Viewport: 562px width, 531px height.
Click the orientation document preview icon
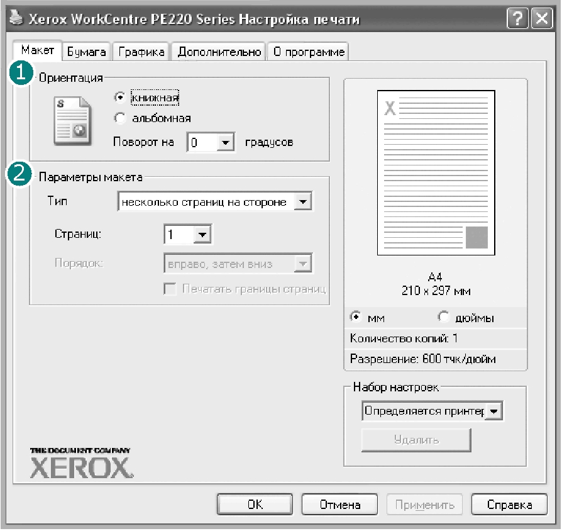point(72,121)
